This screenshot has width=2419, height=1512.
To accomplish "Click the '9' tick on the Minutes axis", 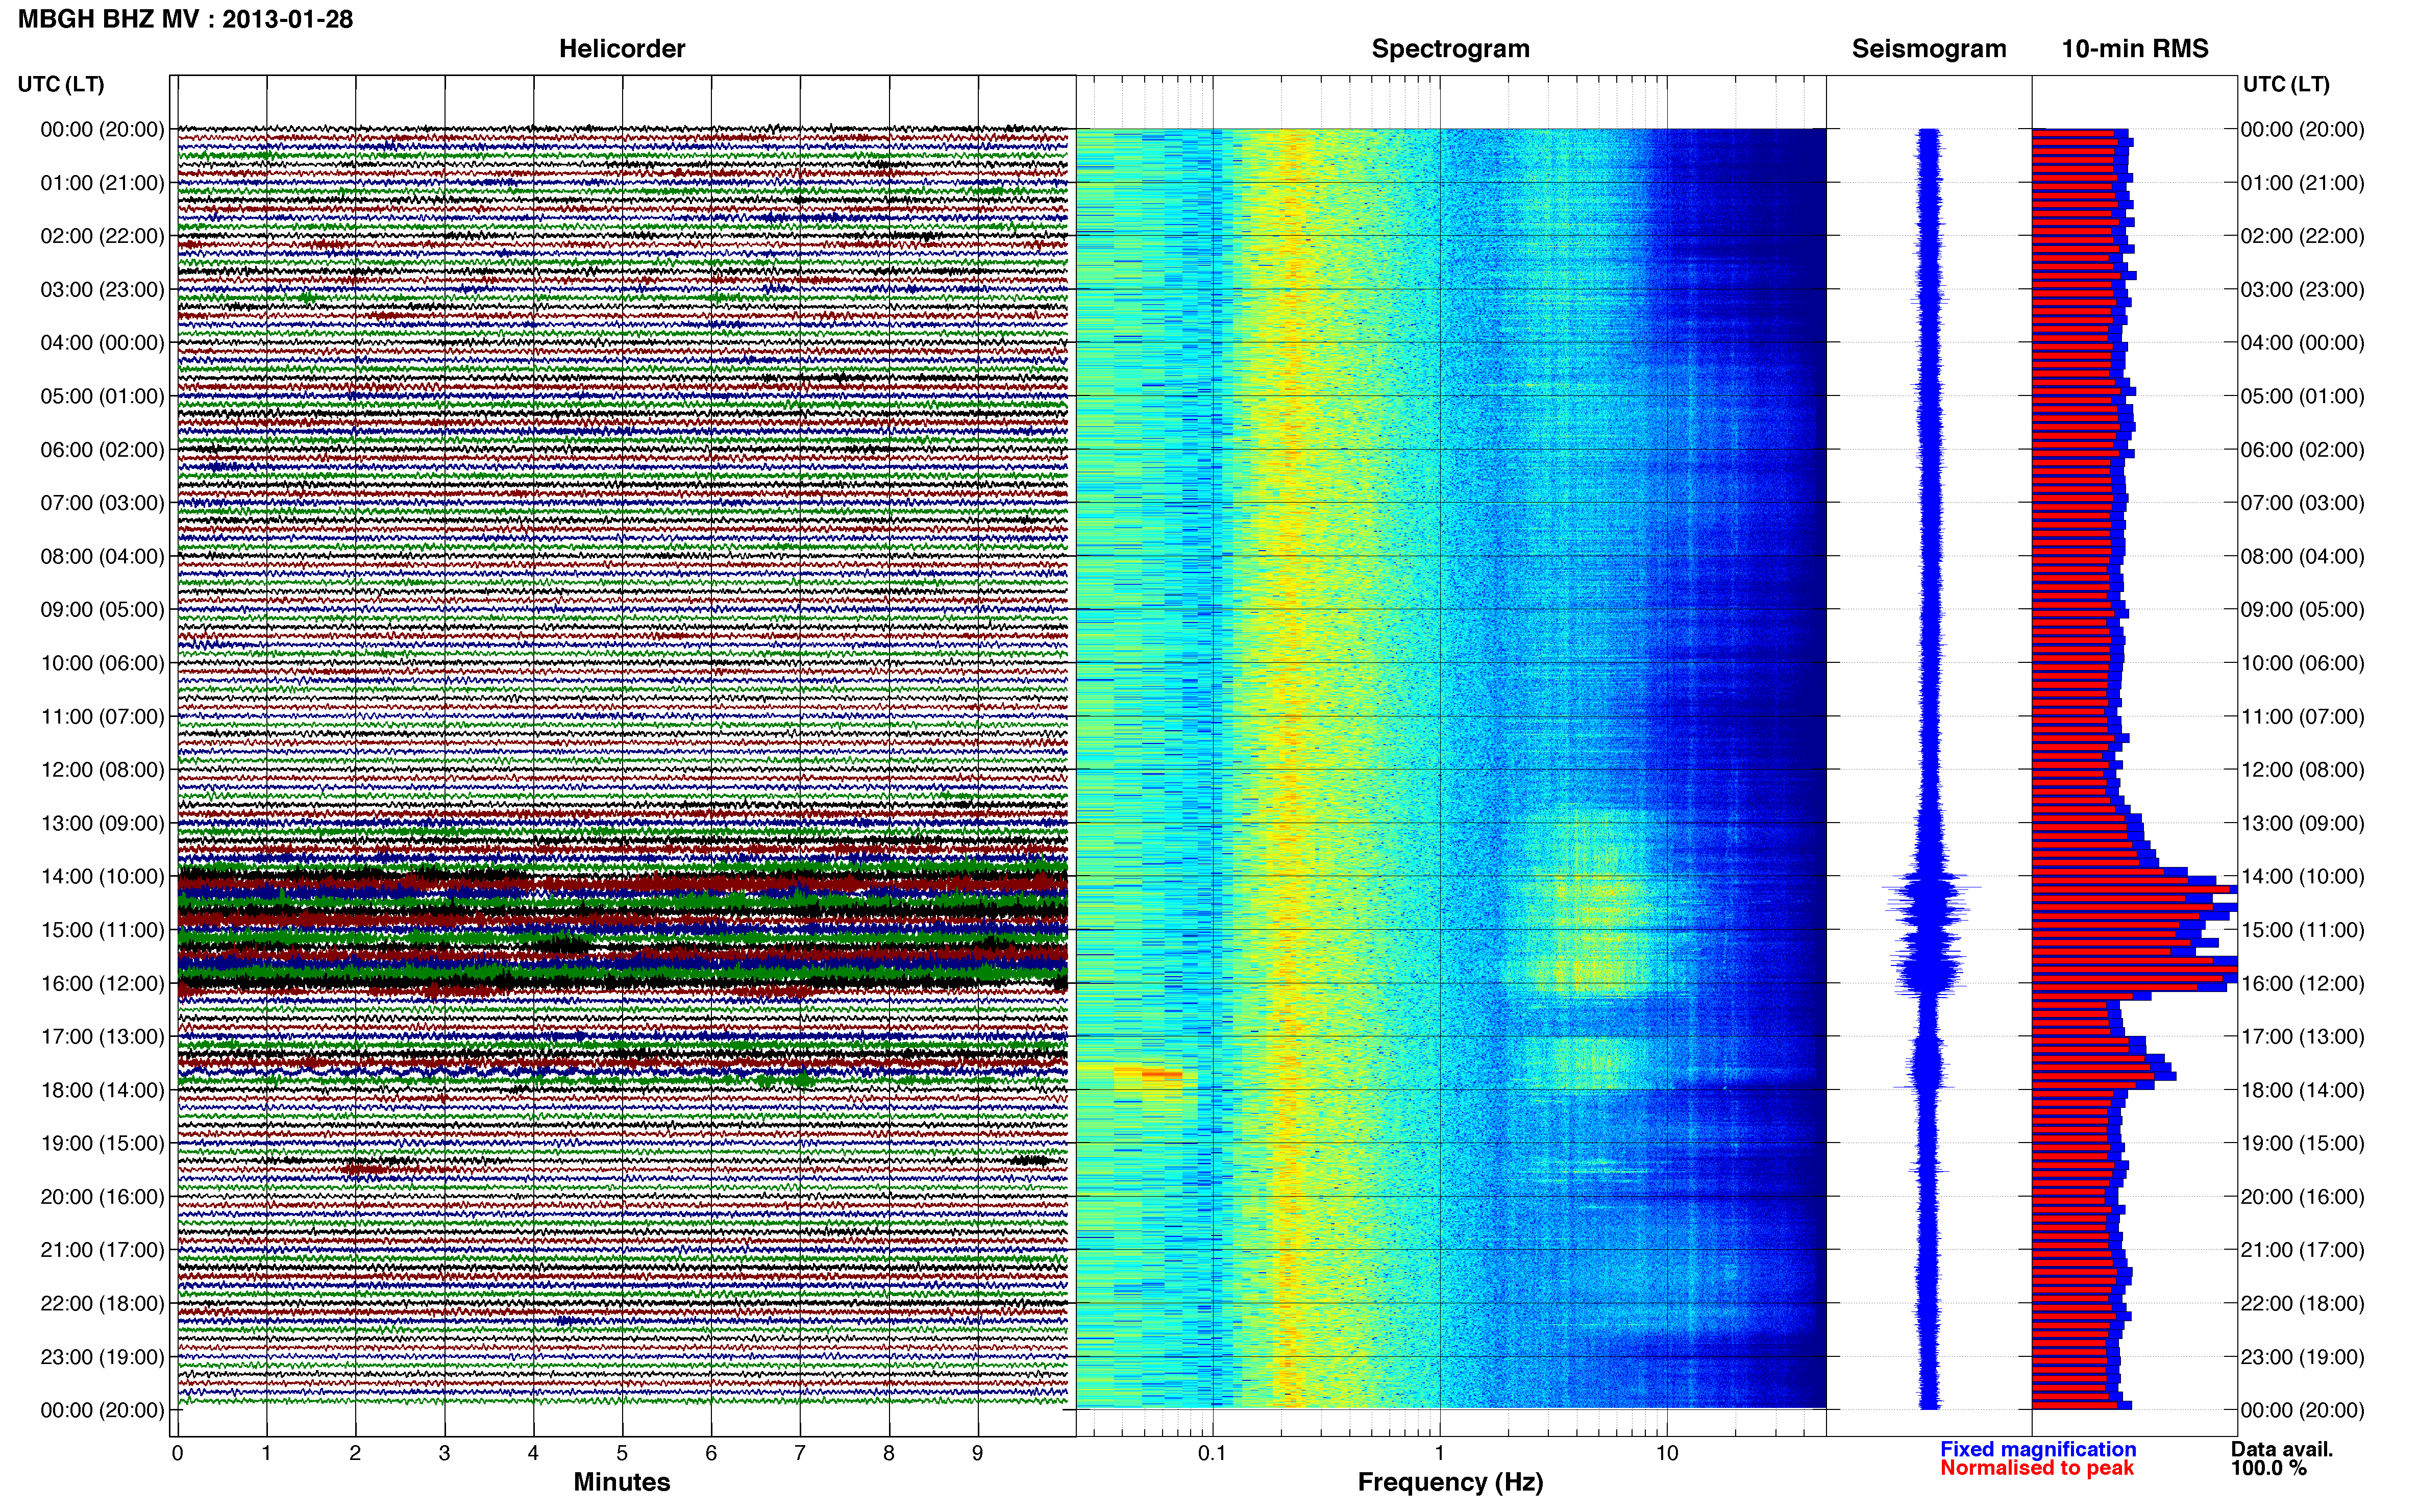I will coord(977,1453).
